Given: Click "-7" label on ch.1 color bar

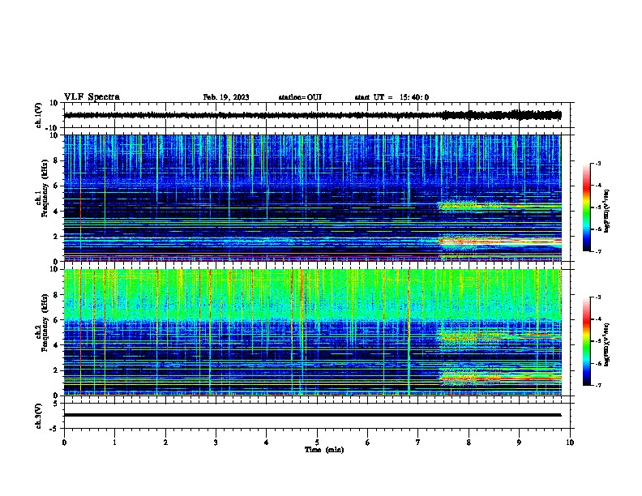Looking at the screenshot, I should (598, 251).
